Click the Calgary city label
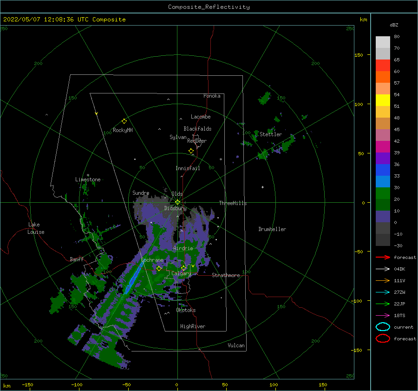 click(181, 273)
